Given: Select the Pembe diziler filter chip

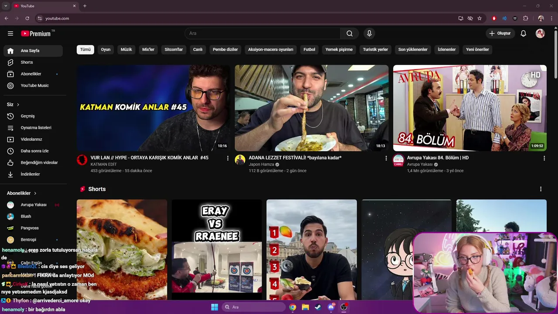Looking at the screenshot, I should (x=225, y=50).
